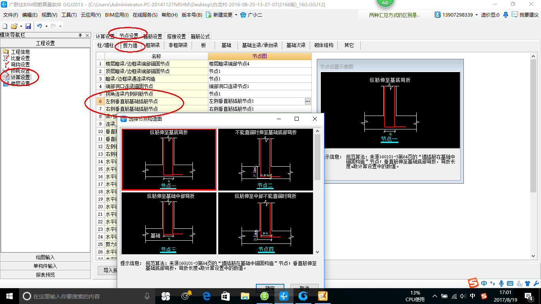Open the Microsoft Store taskbar icon

tap(225, 296)
